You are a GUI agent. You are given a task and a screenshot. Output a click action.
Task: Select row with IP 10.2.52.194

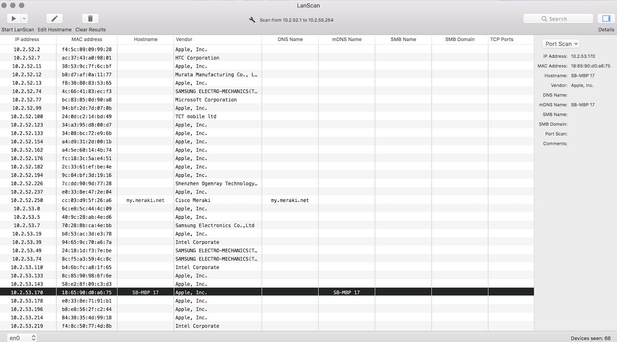(x=267, y=175)
